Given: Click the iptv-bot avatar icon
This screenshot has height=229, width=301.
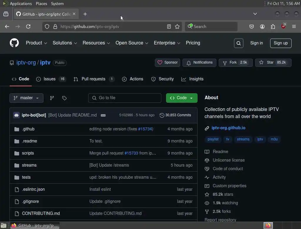Looking at the screenshot, I should [16, 115].
